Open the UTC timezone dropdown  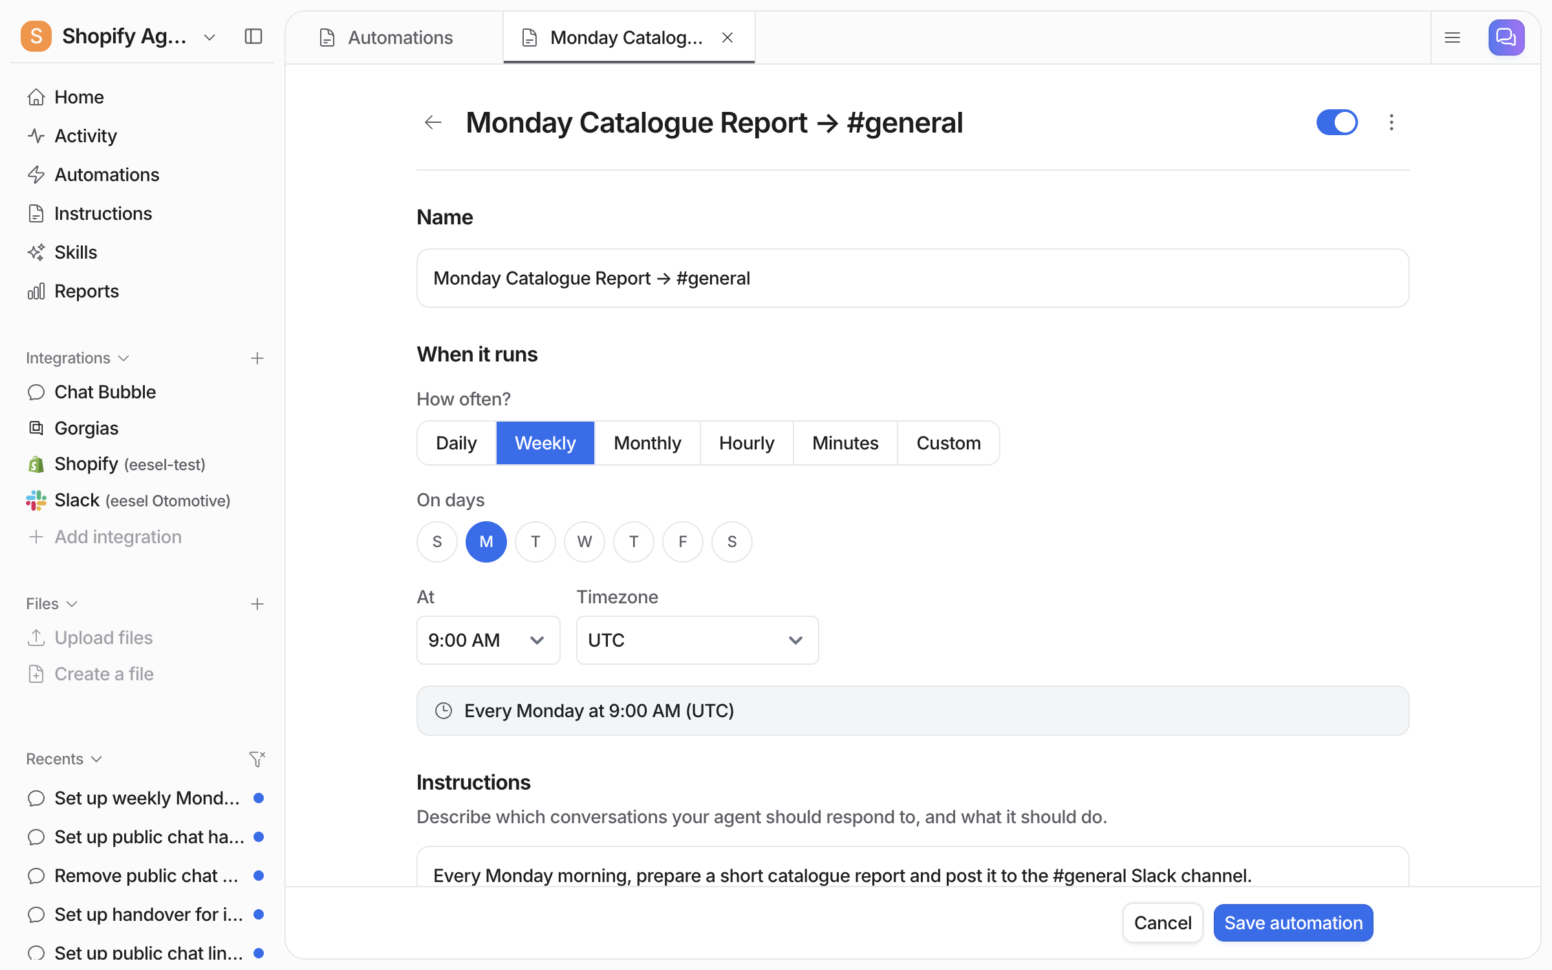click(697, 640)
